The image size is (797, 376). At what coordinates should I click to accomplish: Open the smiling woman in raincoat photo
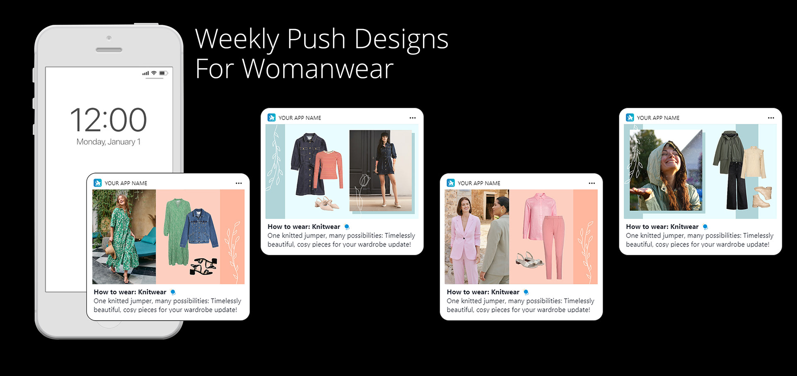point(666,171)
